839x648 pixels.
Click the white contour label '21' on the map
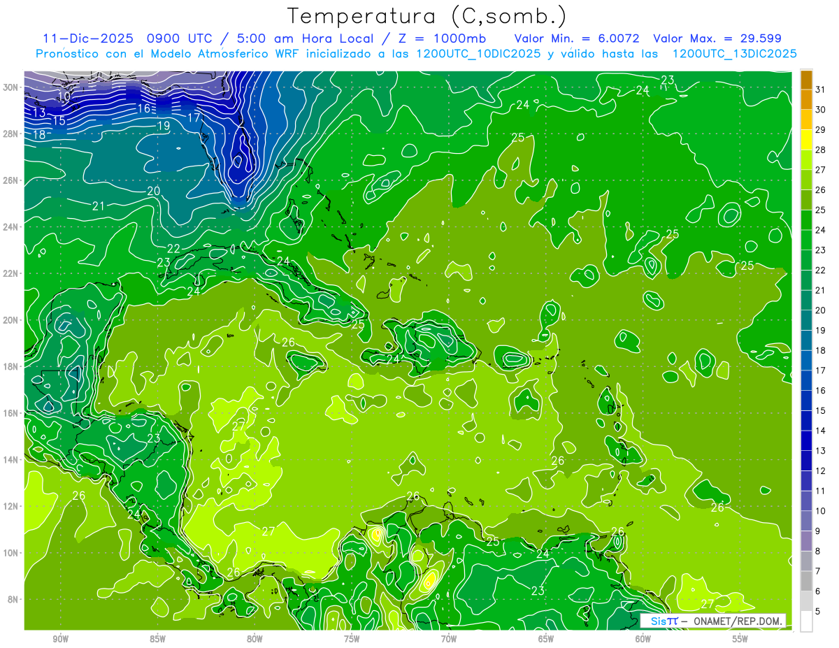[99, 206]
